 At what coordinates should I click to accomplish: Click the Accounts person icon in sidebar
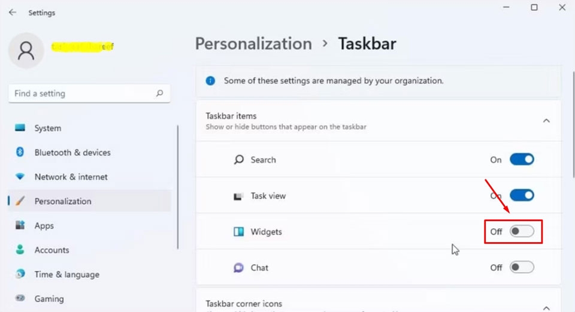coord(20,250)
